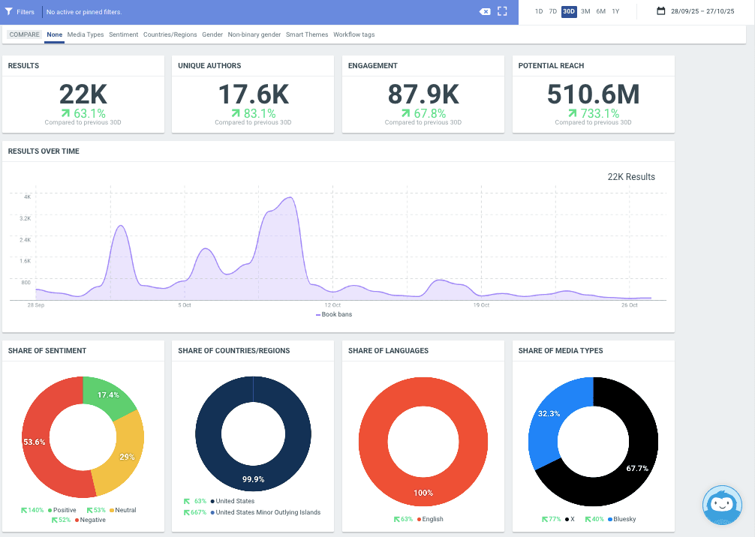Expand dashboard to fullscreen
The height and width of the screenshot is (537, 755).
(x=503, y=12)
